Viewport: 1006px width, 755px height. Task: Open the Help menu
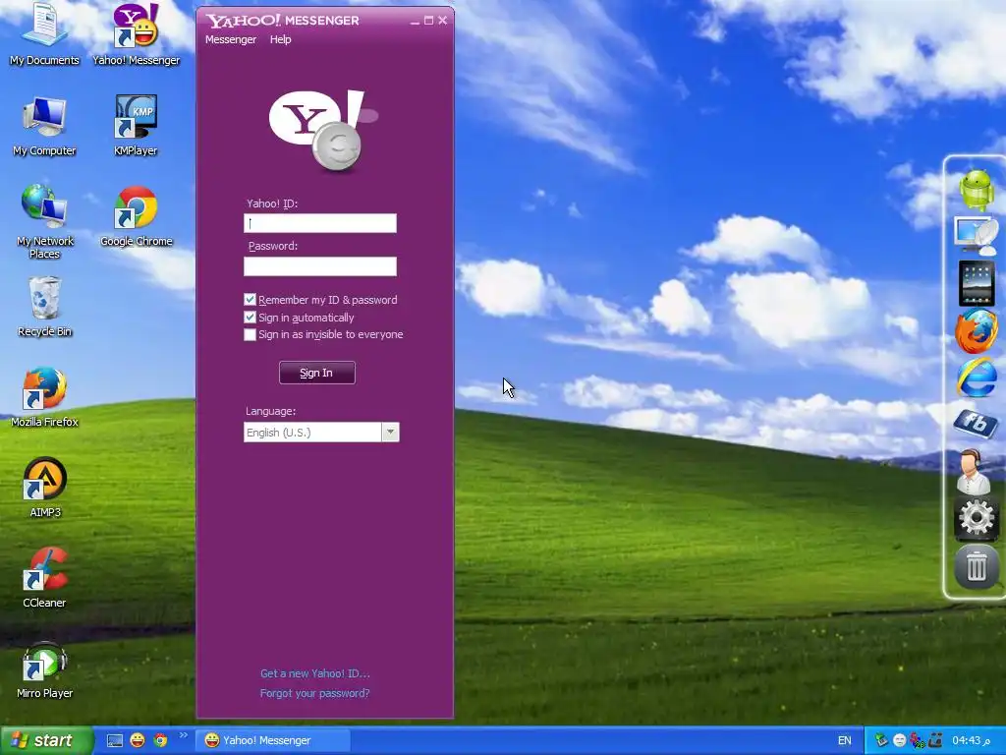pos(280,39)
